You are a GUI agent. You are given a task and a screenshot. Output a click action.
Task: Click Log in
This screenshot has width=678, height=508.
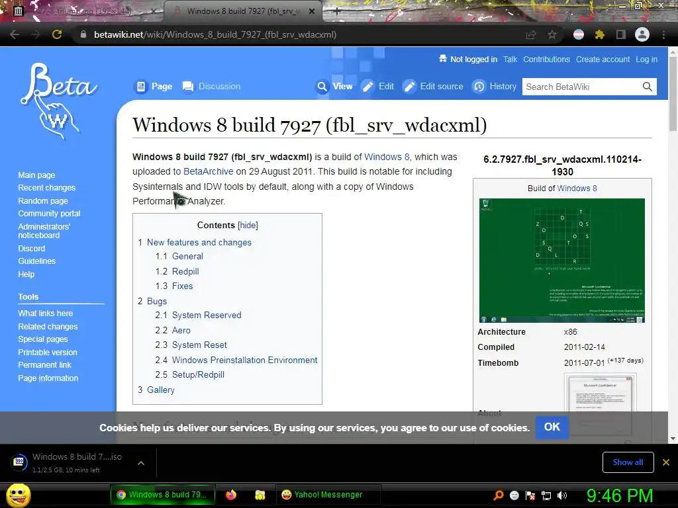646,60
